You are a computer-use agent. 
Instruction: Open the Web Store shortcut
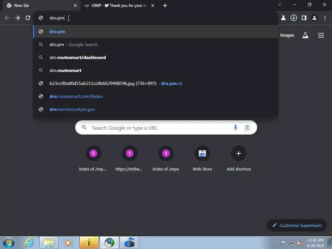202,159
